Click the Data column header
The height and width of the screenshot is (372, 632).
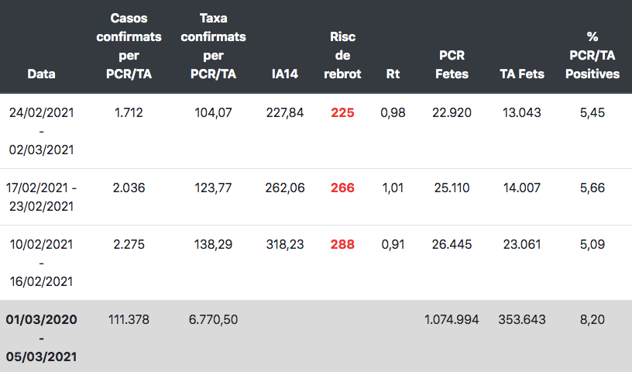click(x=41, y=74)
